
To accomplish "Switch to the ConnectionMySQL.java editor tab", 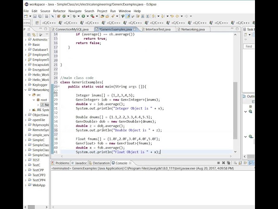I will coord(72,29).
